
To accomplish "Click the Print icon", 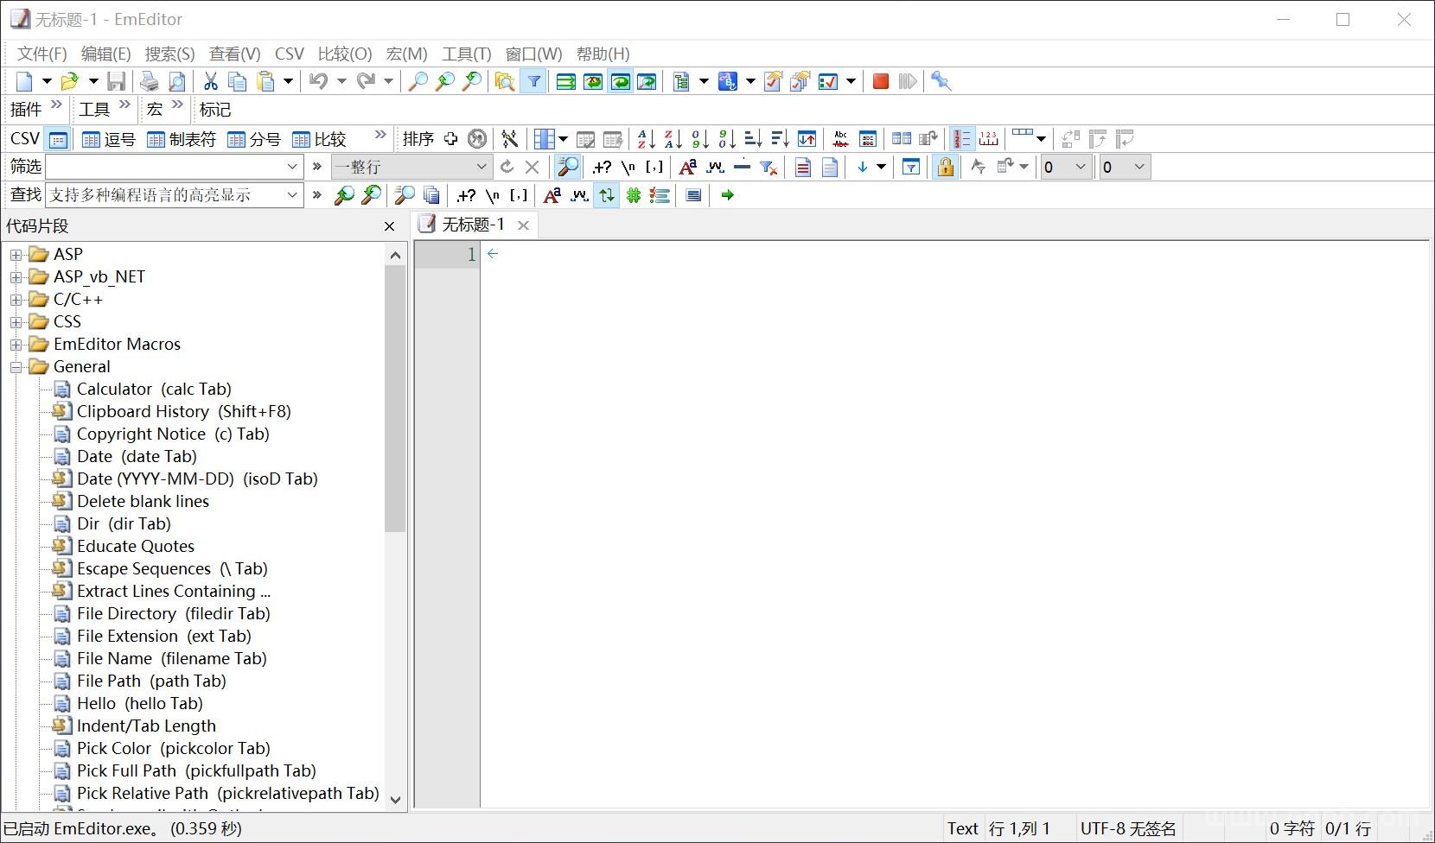I will [149, 81].
